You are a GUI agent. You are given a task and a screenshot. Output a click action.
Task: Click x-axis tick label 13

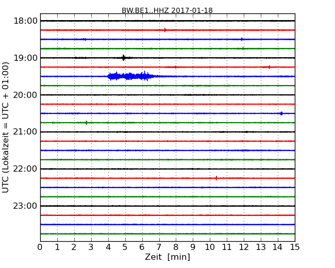pyautogui.click(x=261, y=247)
